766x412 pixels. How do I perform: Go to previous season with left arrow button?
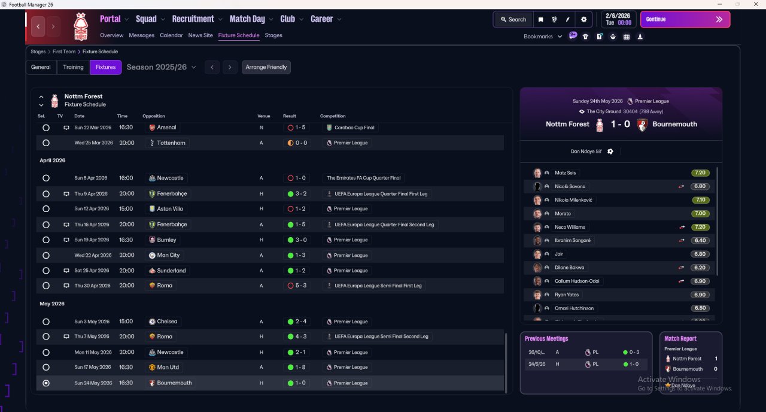[x=212, y=67]
